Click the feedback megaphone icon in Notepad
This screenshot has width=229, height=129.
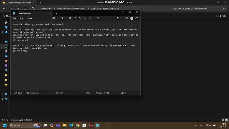coord(127,18)
